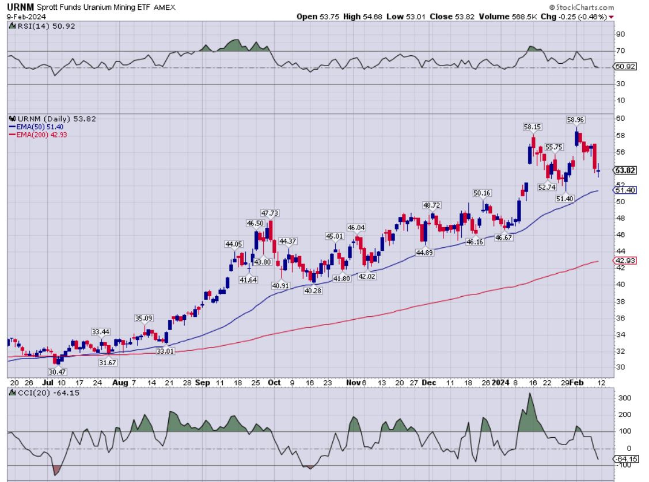This screenshot has width=649, height=482.
Task: Click the 42.93 EMA axis tag
Action: pyautogui.click(x=625, y=261)
